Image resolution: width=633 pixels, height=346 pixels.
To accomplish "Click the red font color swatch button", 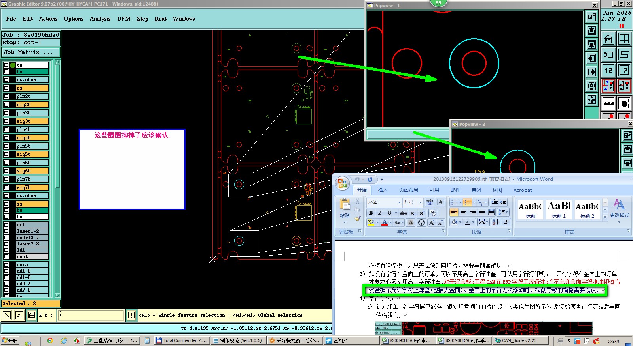I will [x=385, y=223].
